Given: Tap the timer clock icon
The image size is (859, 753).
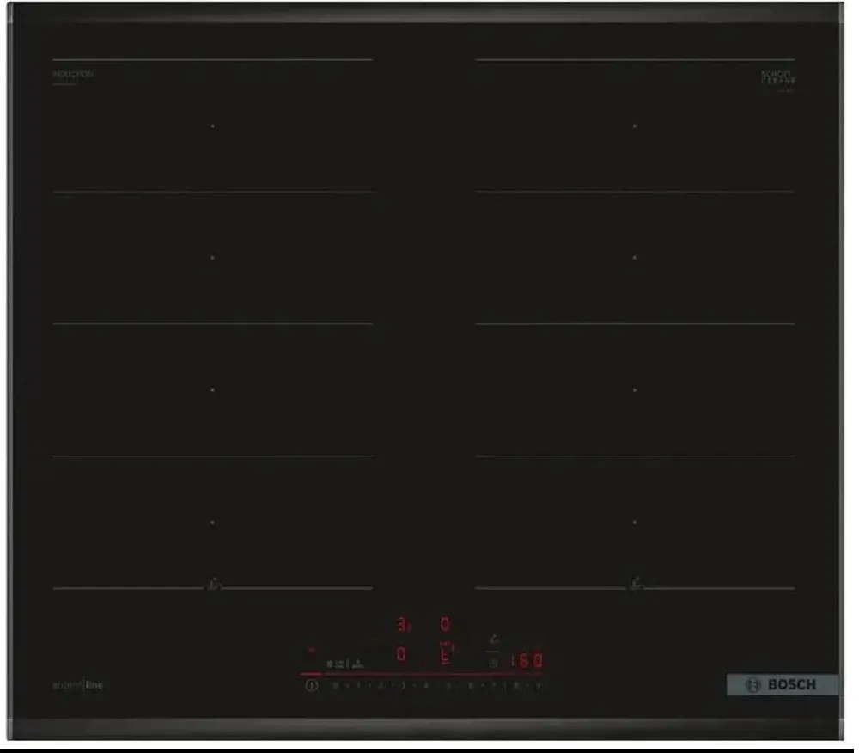Looking at the screenshot, I should 493,663.
